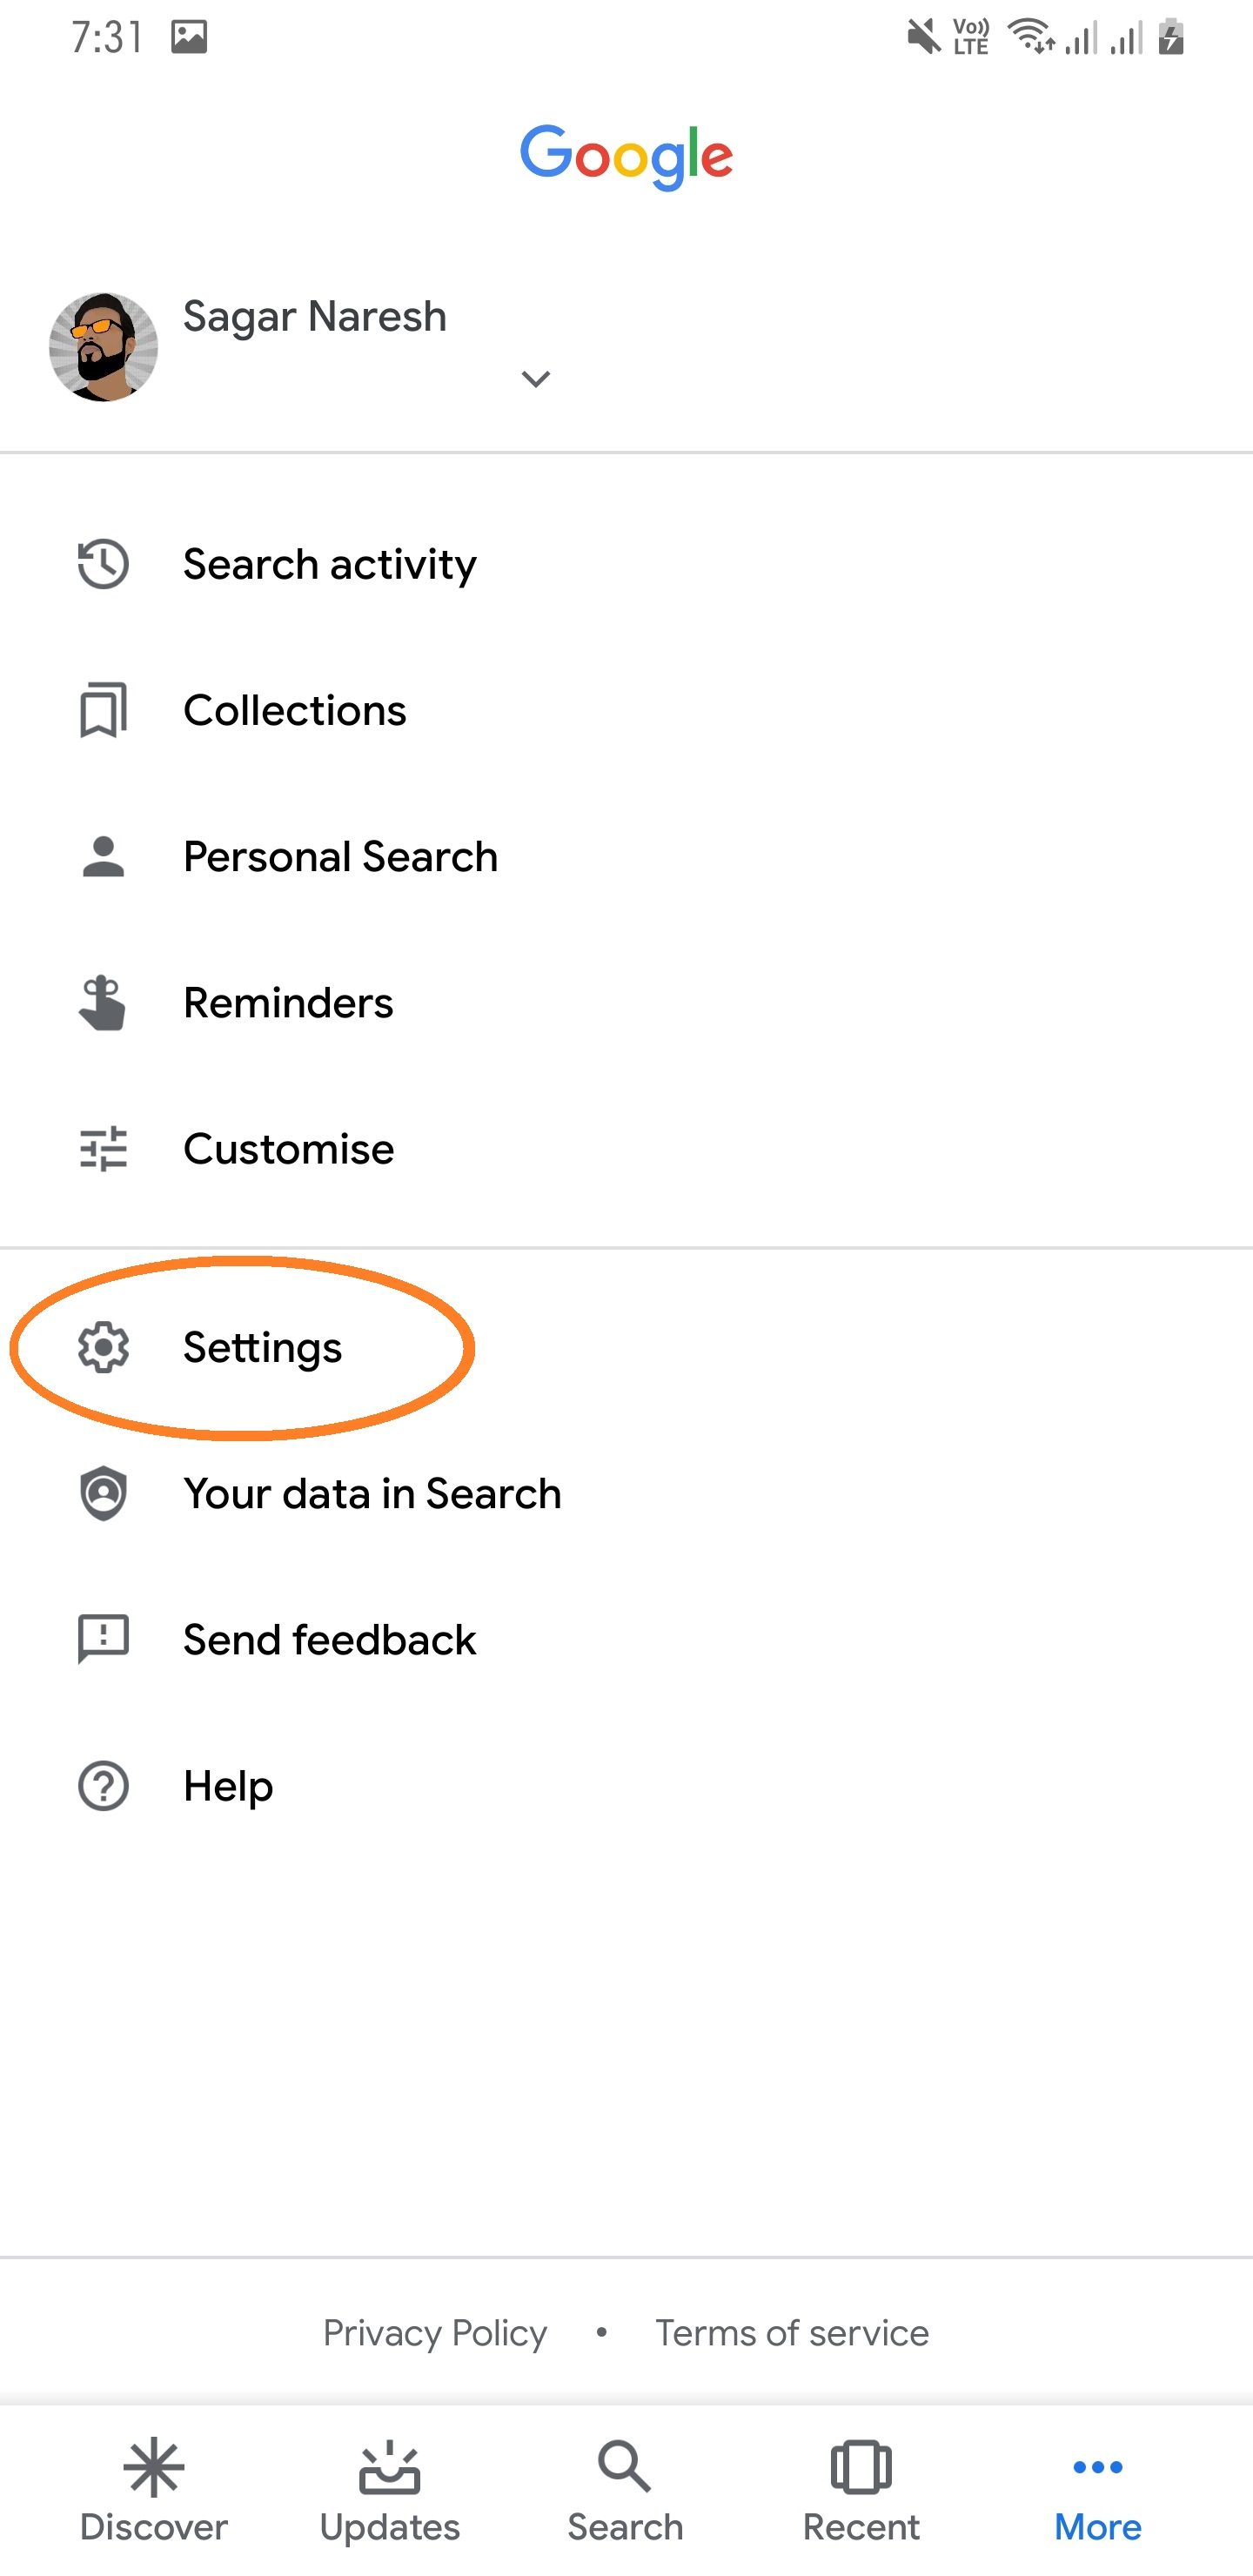Image resolution: width=1253 pixels, height=2576 pixels.
Task: Switch to the Updates tab
Action: point(390,2490)
